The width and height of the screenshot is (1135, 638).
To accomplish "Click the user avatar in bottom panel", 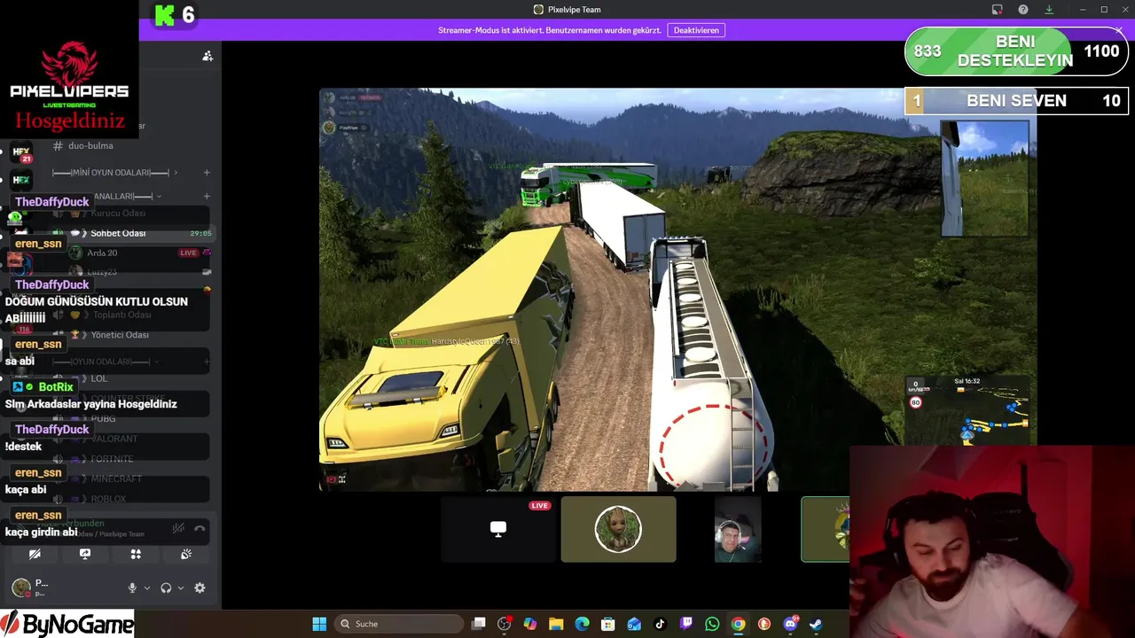I will tap(20, 587).
